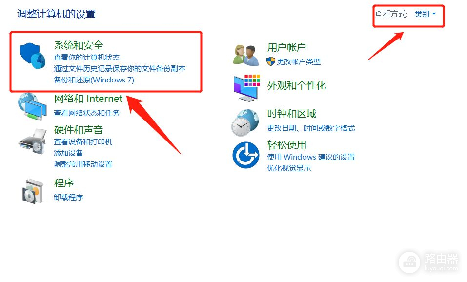Open 备份和还原(Windows 7) link
This screenshot has height=282, width=467.
pyautogui.click(x=94, y=80)
